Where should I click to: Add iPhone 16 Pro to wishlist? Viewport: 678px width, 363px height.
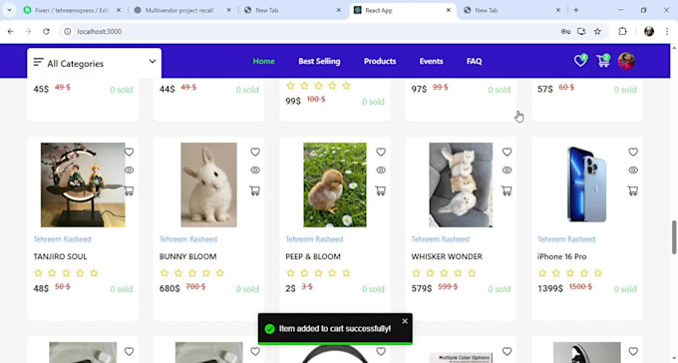tap(633, 152)
